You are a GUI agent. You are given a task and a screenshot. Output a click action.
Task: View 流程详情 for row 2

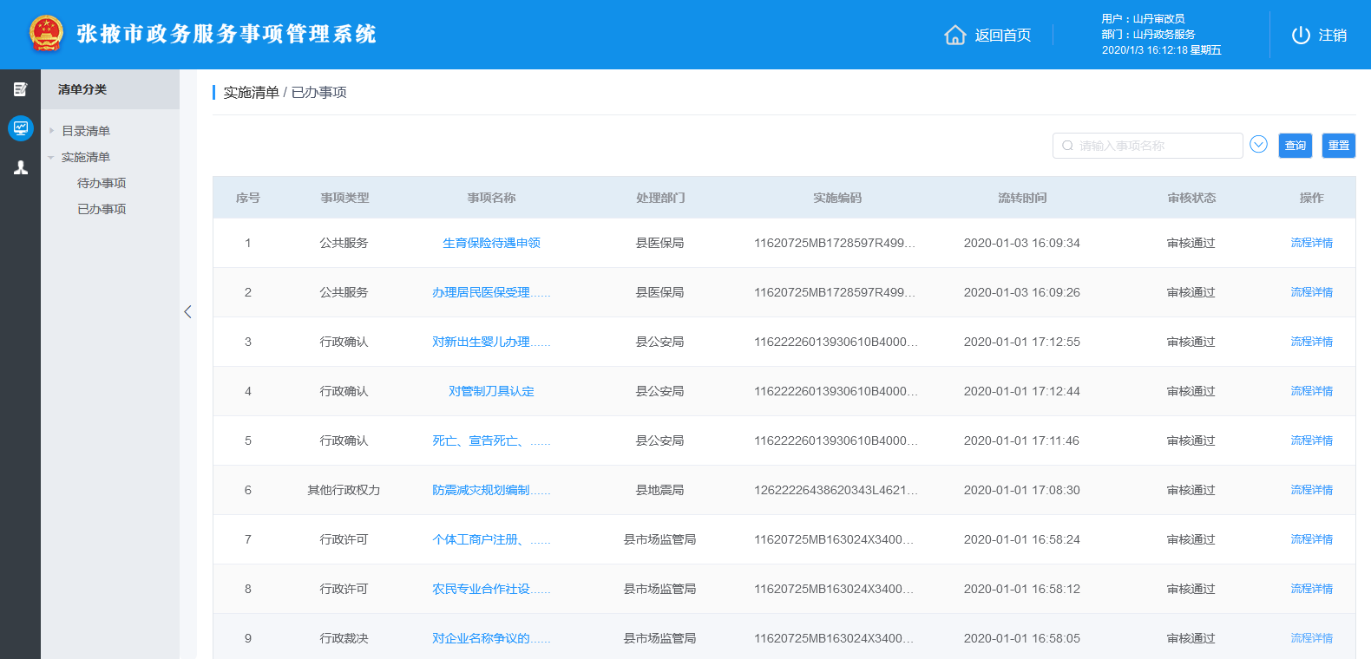tap(1311, 292)
